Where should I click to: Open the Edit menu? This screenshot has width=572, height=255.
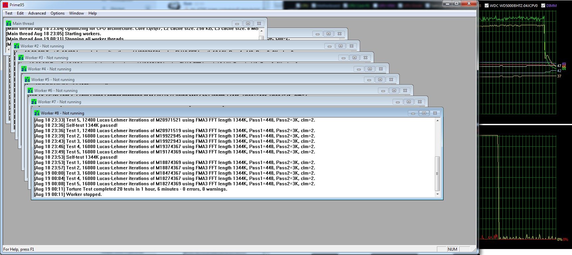click(x=20, y=13)
